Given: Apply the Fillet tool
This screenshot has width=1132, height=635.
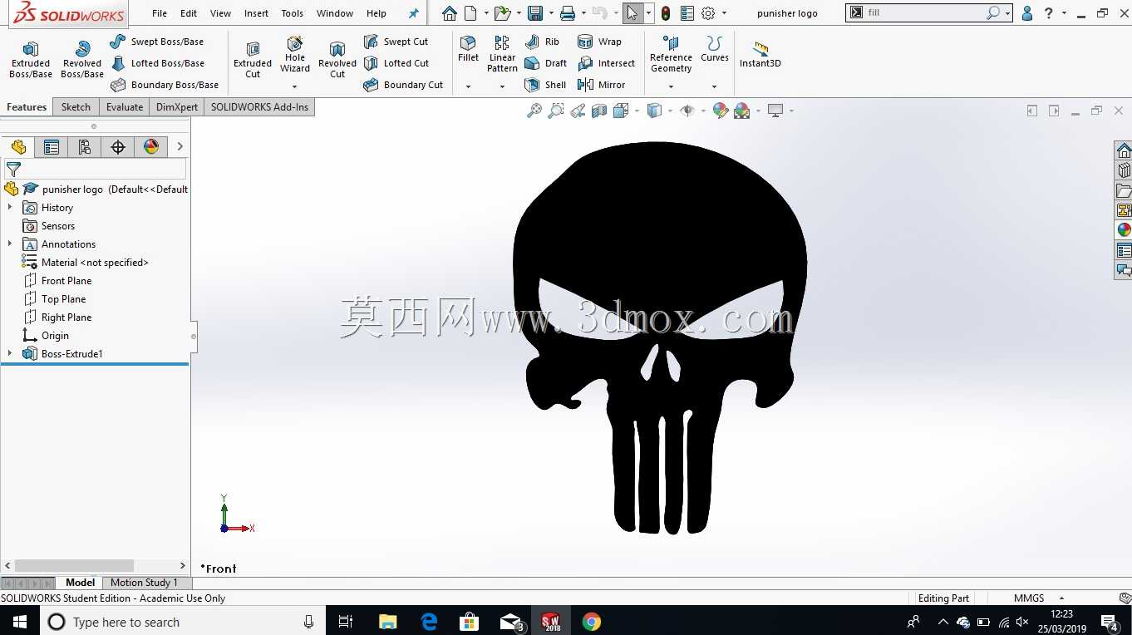Looking at the screenshot, I should (468, 49).
